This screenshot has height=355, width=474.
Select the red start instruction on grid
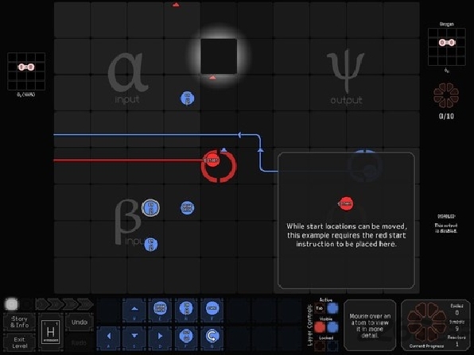point(212,160)
